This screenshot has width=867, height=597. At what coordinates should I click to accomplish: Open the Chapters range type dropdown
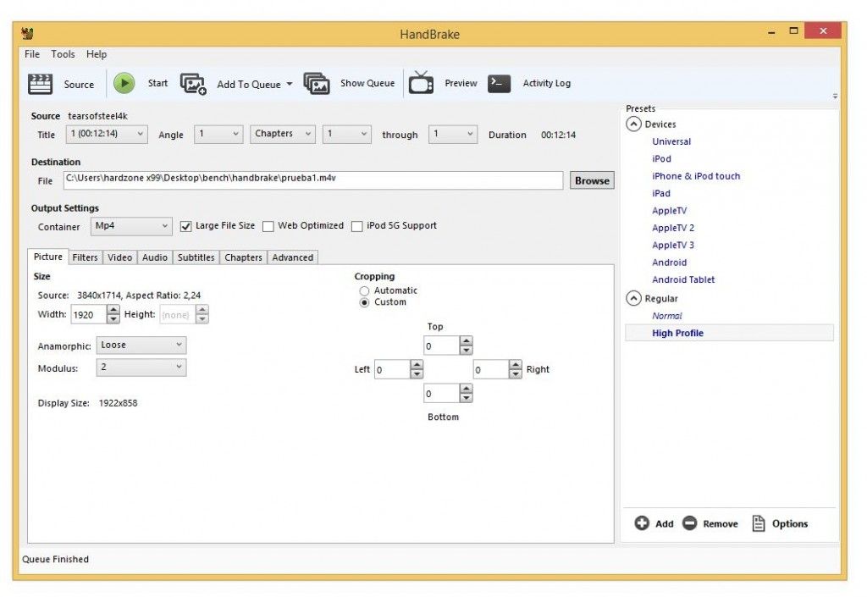tap(283, 134)
